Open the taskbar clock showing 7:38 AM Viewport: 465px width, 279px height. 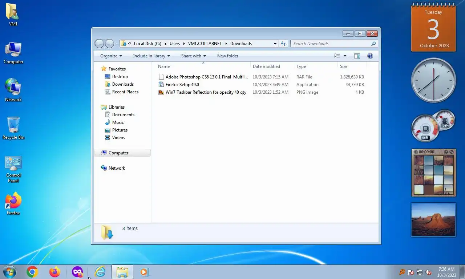pyautogui.click(x=446, y=272)
